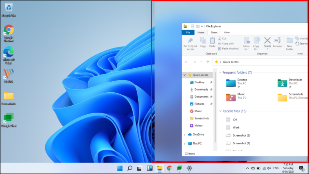Open the blue File menu

(188, 33)
